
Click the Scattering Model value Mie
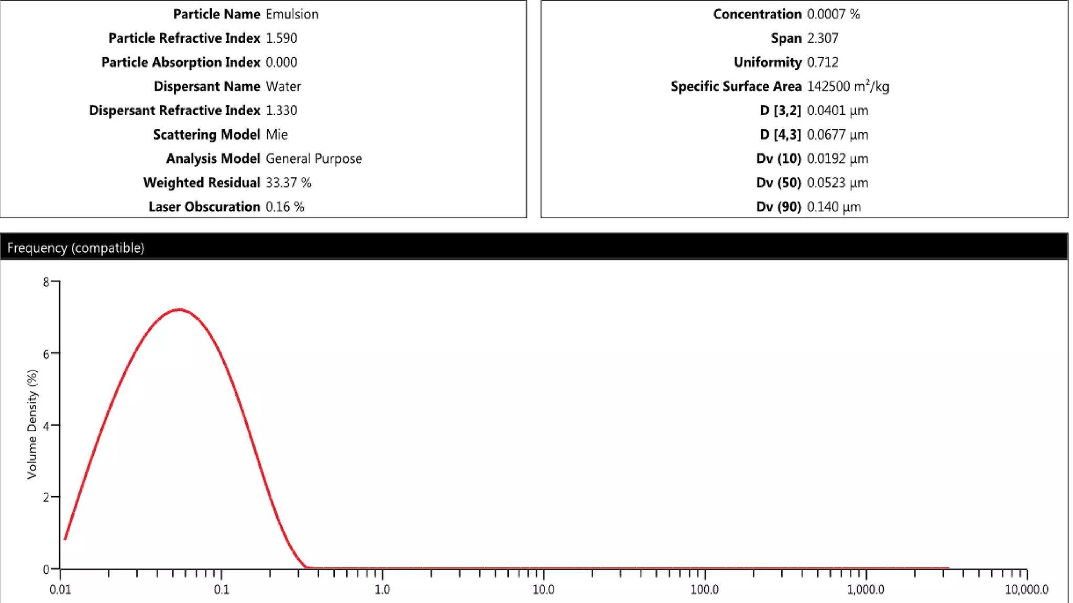pos(277,135)
